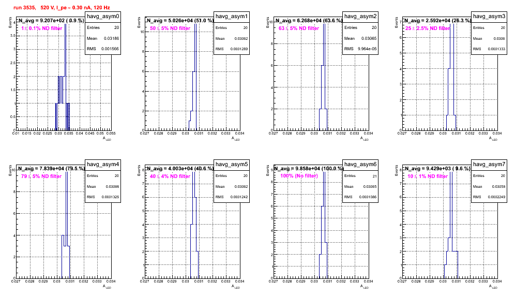Click Entries value 21 in havg_asym6
This screenshot has width=515, height=296.
coord(374,176)
